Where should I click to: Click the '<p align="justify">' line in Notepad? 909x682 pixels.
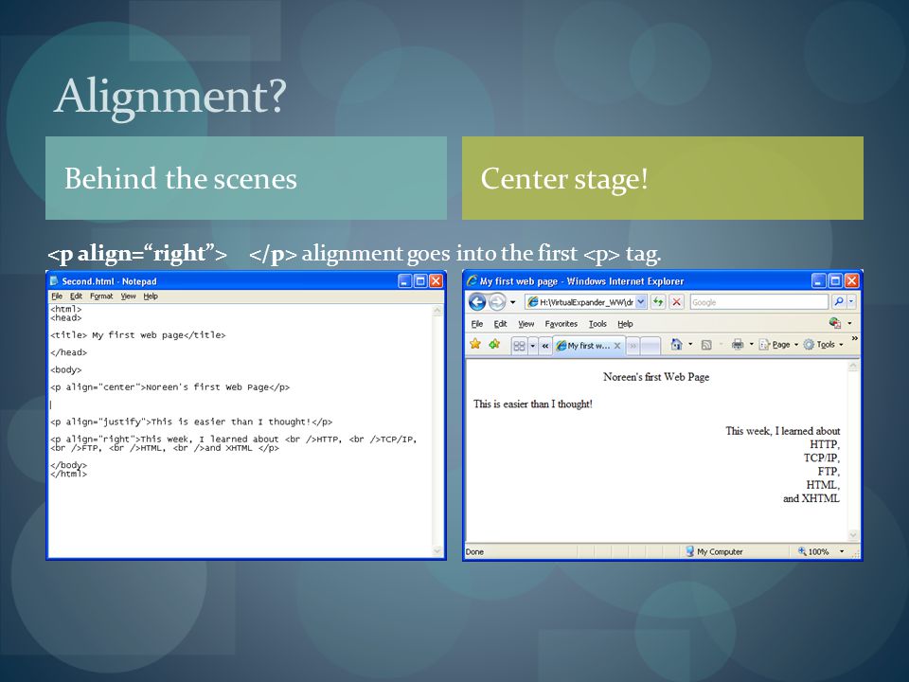(x=191, y=422)
